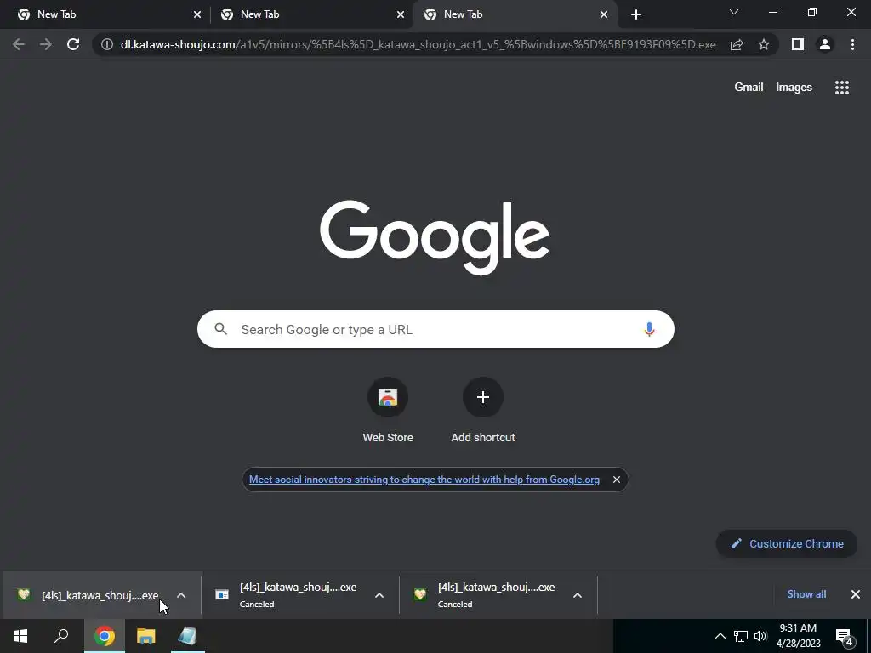
Task: Open the Chrome profile icon
Action: coord(825,44)
